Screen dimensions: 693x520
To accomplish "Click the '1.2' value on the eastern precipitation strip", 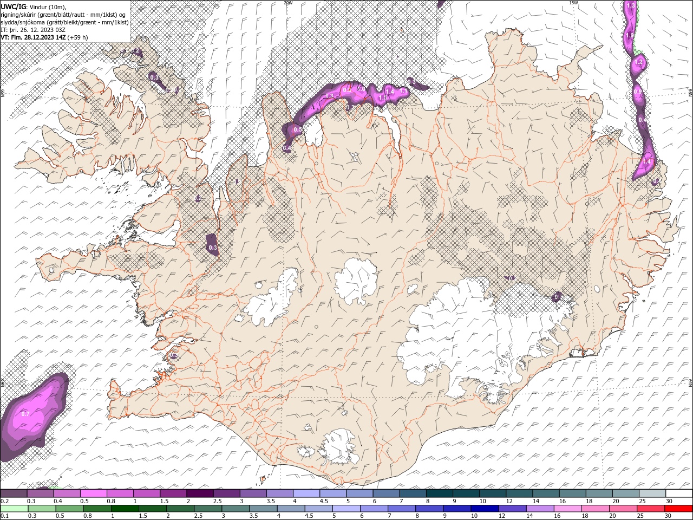I will pyautogui.click(x=638, y=62).
